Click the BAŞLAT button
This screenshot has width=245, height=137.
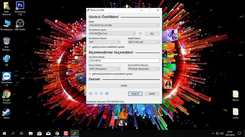[135, 94]
